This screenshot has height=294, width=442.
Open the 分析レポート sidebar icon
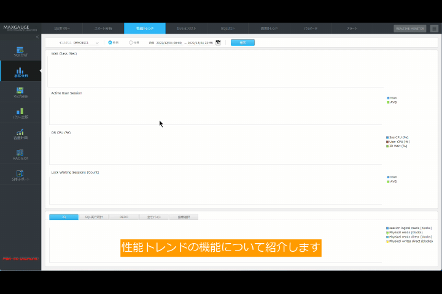click(x=20, y=176)
